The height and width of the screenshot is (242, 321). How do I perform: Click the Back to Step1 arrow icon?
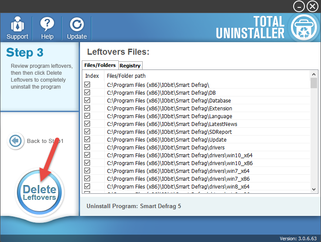pyautogui.click(x=16, y=141)
